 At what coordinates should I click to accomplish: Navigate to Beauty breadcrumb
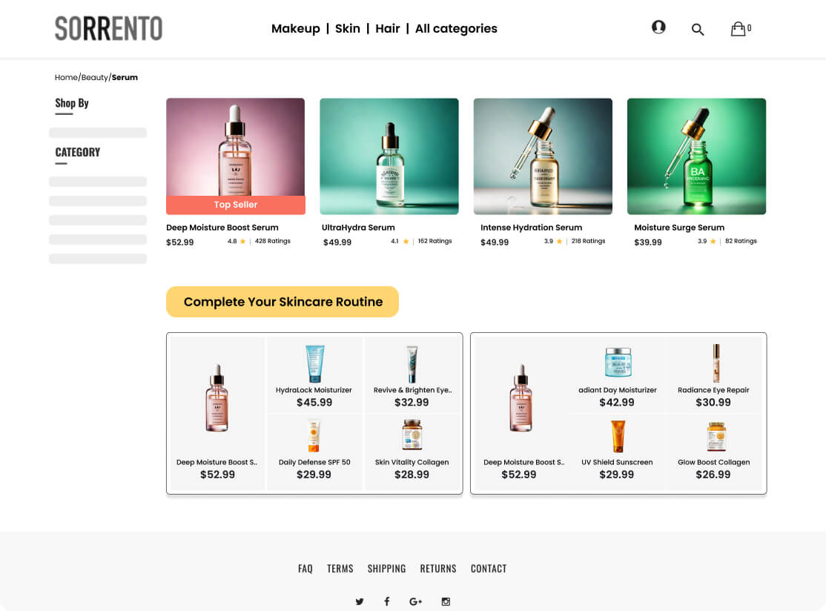pyautogui.click(x=95, y=78)
